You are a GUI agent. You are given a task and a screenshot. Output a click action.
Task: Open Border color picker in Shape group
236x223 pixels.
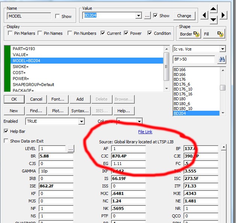[190, 34]
